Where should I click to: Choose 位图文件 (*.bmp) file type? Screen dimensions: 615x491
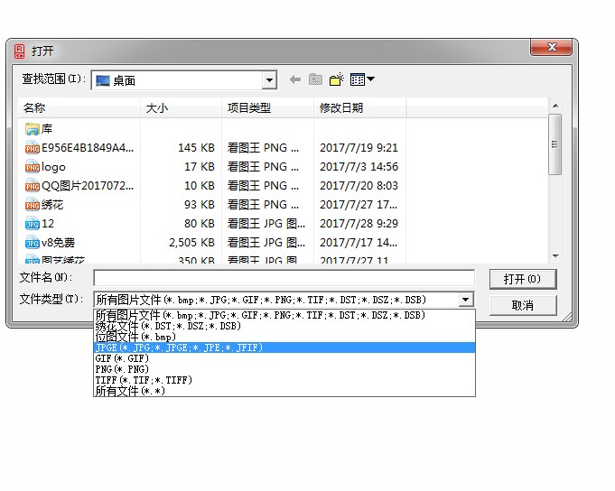tap(135, 337)
